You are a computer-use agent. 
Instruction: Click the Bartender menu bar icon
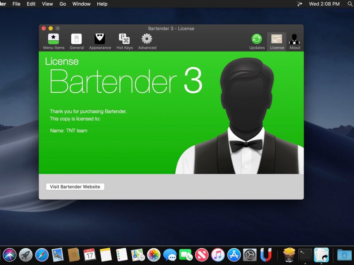click(x=300, y=4)
